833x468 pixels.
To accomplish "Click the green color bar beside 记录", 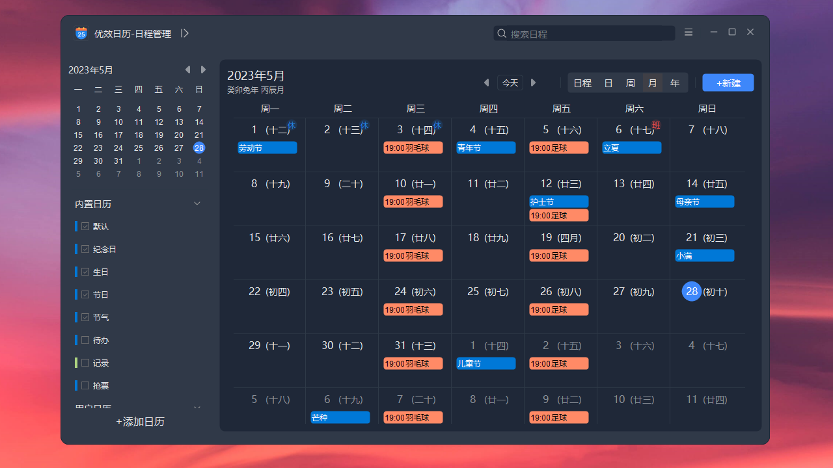I will (x=76, y=363).
